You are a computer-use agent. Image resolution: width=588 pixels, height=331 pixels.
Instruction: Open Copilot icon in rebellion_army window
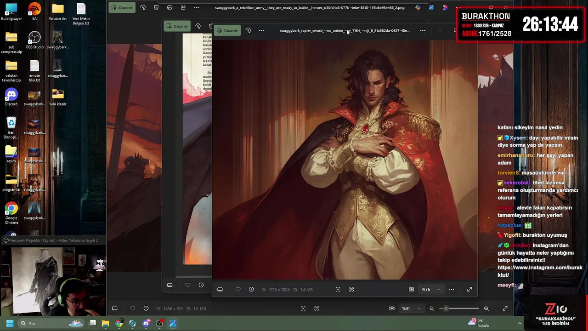point(418,7)
